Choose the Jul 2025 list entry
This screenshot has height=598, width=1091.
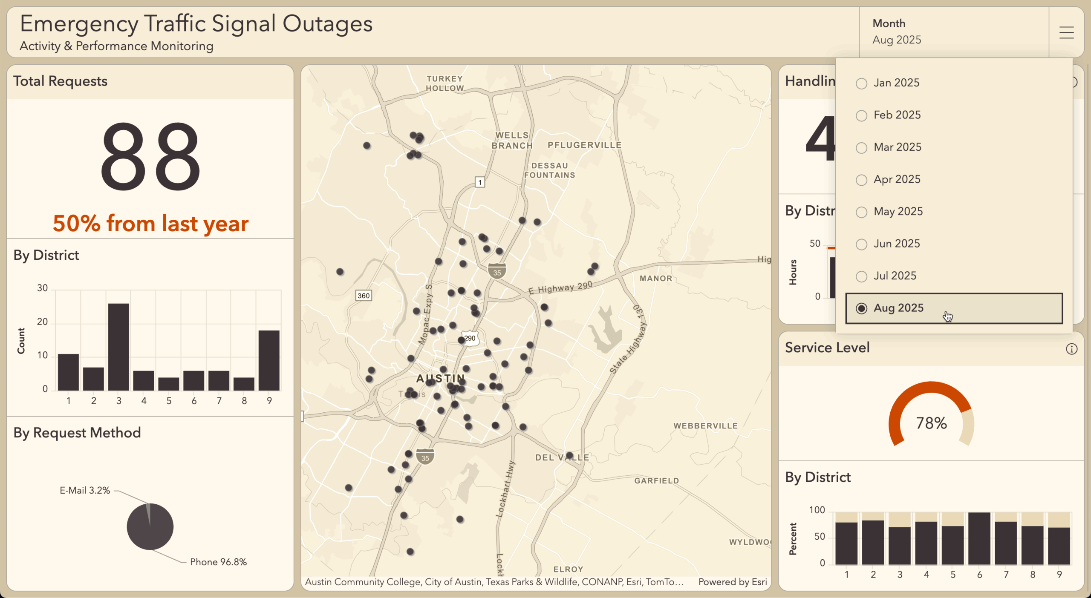(894, 276)
